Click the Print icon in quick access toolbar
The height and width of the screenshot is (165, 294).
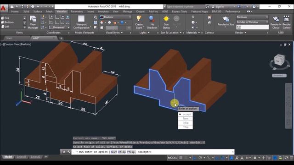(33, 6)
